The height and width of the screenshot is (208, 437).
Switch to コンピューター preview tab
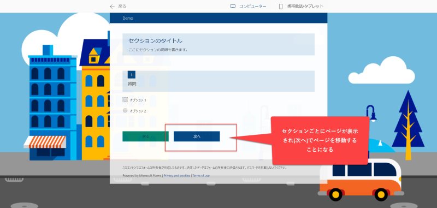coord(249,7)
